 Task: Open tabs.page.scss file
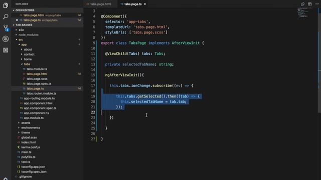(37, 79)
